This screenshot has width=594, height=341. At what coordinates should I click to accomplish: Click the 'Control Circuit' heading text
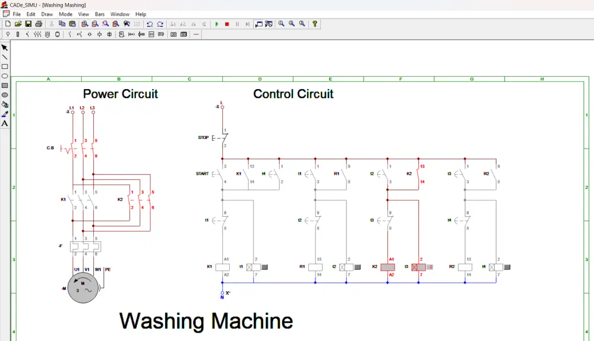click(x=293, y=94)
